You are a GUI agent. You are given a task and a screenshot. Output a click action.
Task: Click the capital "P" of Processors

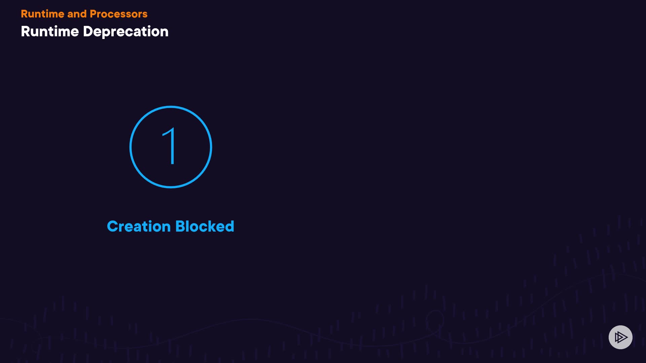(x=94, y=14)
